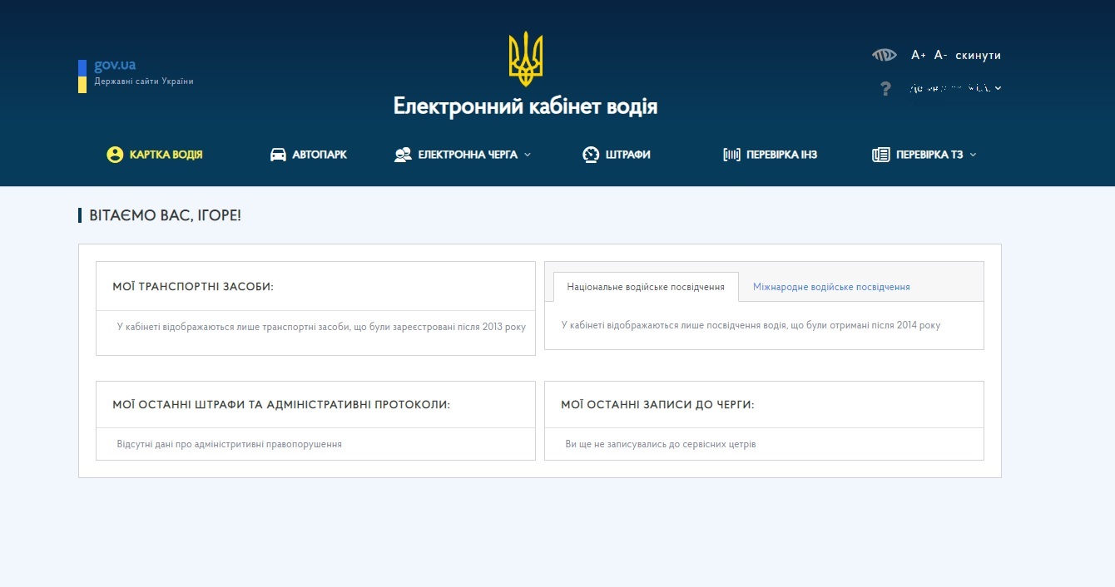Click the Ukrainian trident emblem logo
1115x587 pixels.
click(x=525, y=59)
